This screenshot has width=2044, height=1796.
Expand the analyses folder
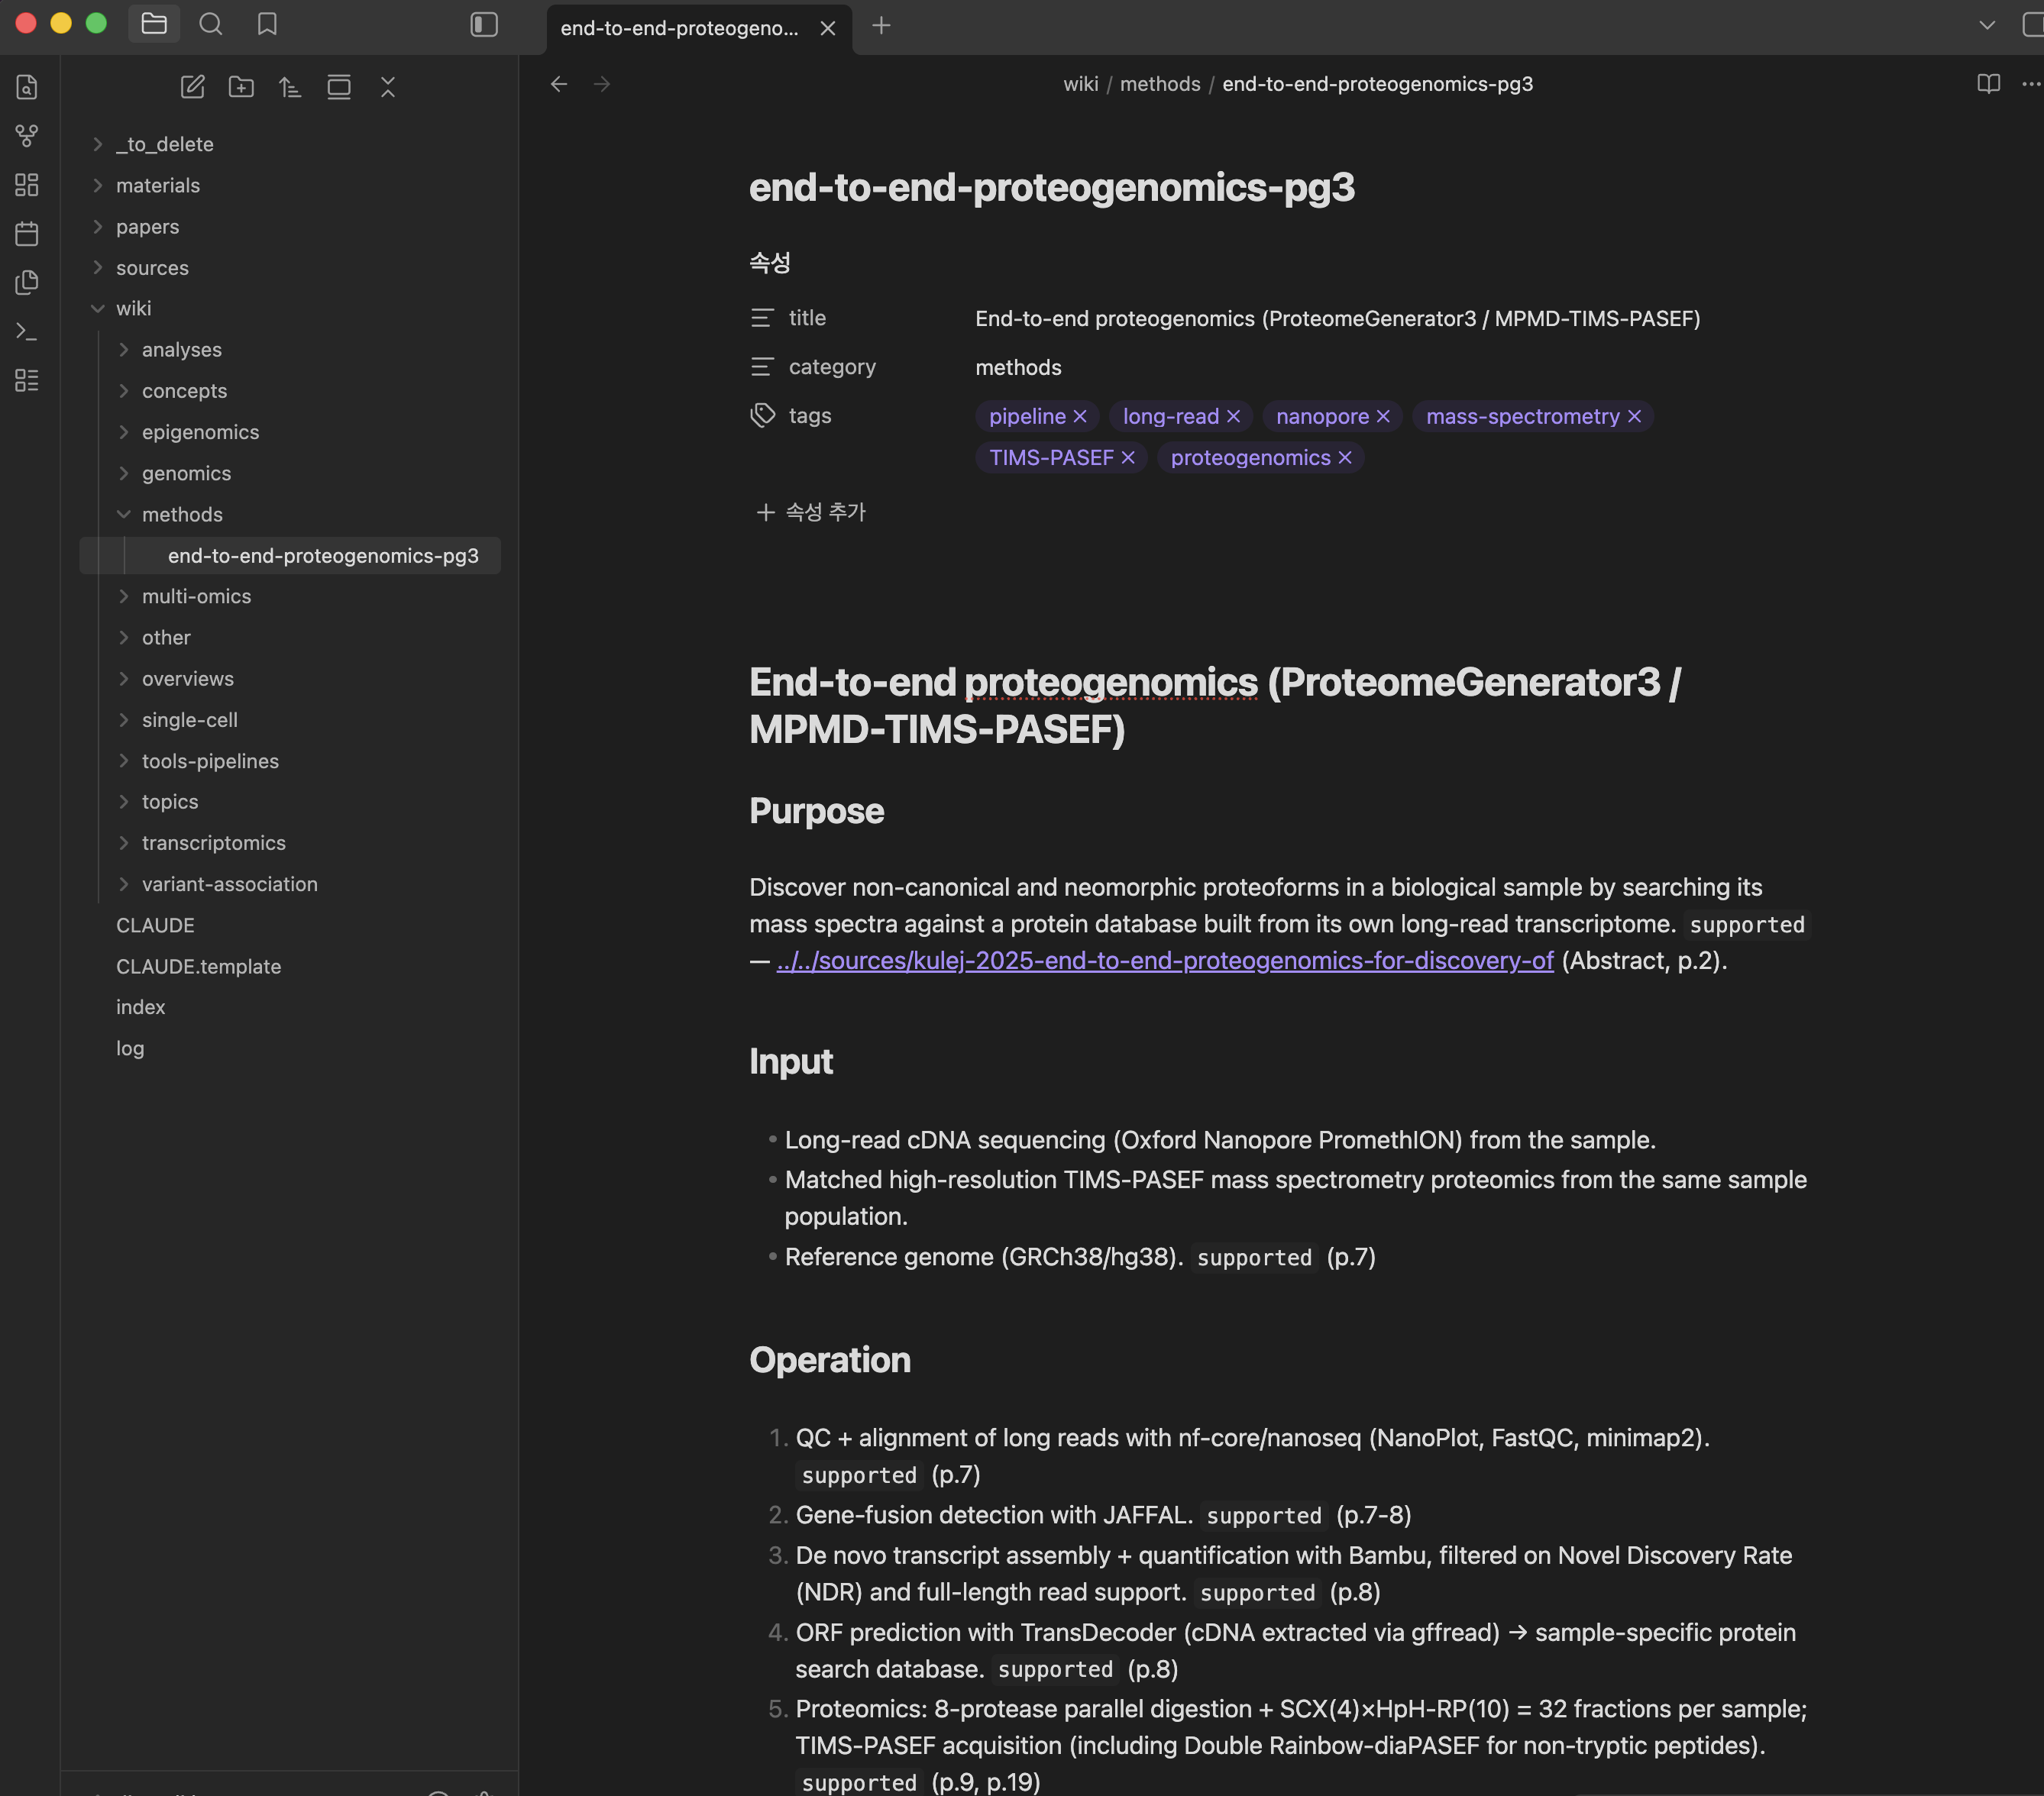coord(124,350)
